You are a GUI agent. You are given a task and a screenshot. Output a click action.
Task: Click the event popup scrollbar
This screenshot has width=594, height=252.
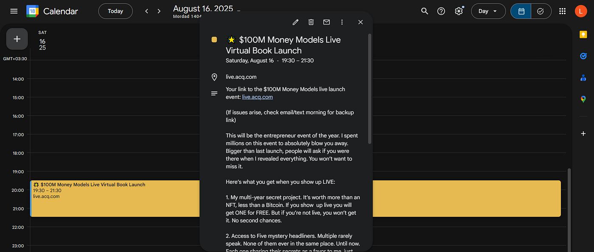[370, 89]
